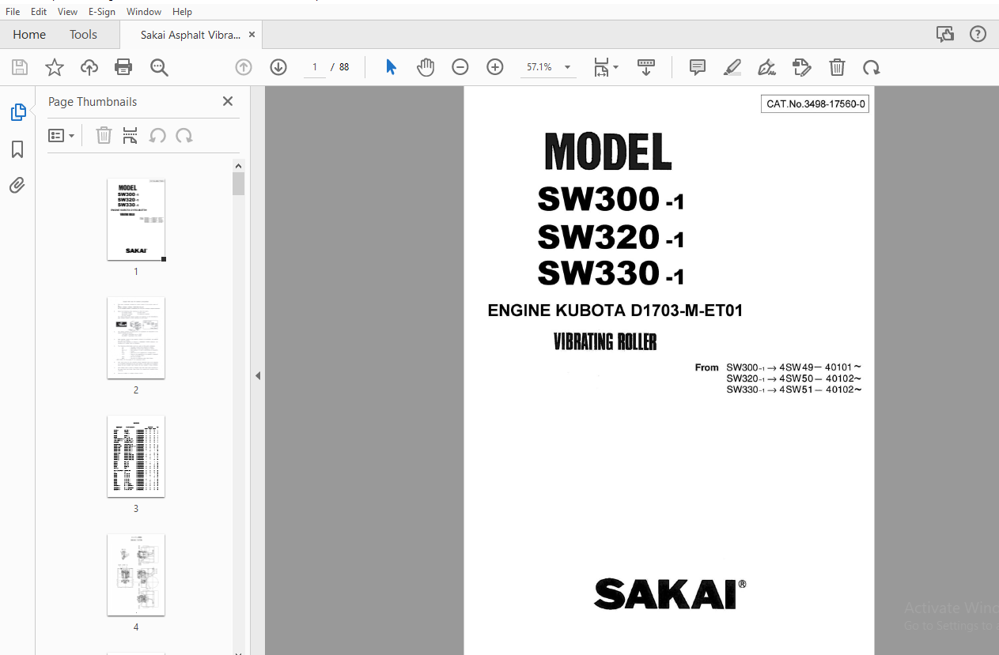Click the SW320 -1 model text

click(611, 237)
